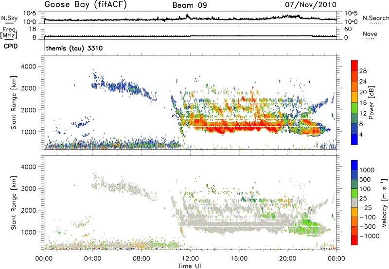
Task: Click the "-100" value on the velocity scale
Action: pyautogui.click(x=368, y=217)
